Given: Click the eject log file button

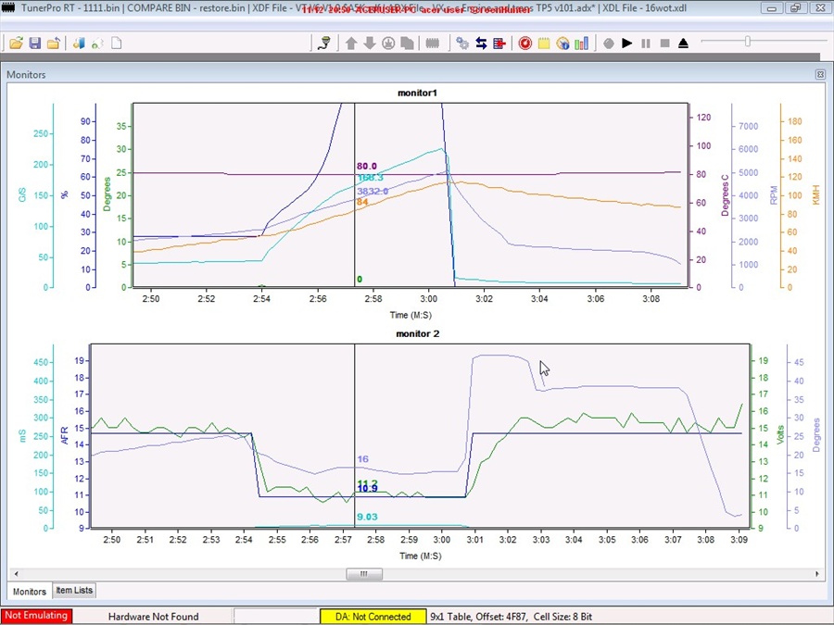Looking at the screenshot, I should click(x=684, y=44).
